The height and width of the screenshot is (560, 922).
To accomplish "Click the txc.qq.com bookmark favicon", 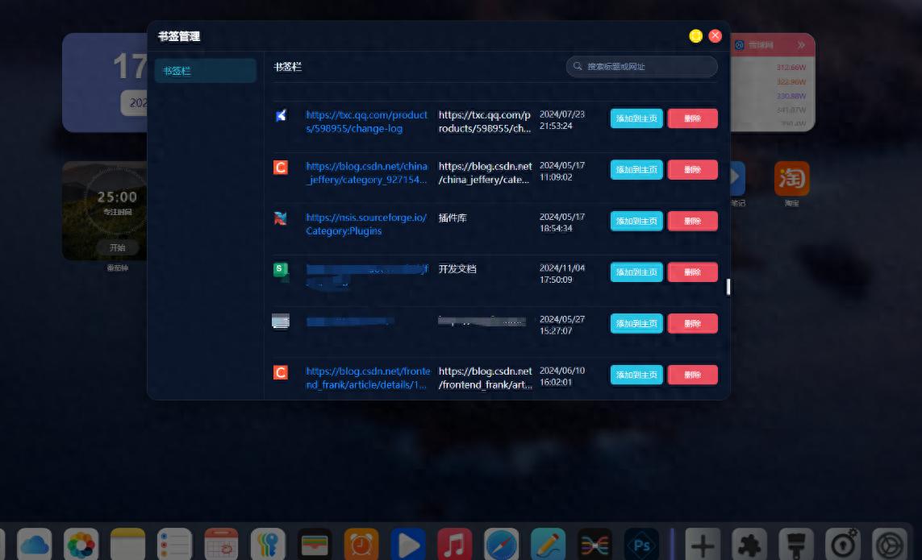I will click(x=281, y=115).
